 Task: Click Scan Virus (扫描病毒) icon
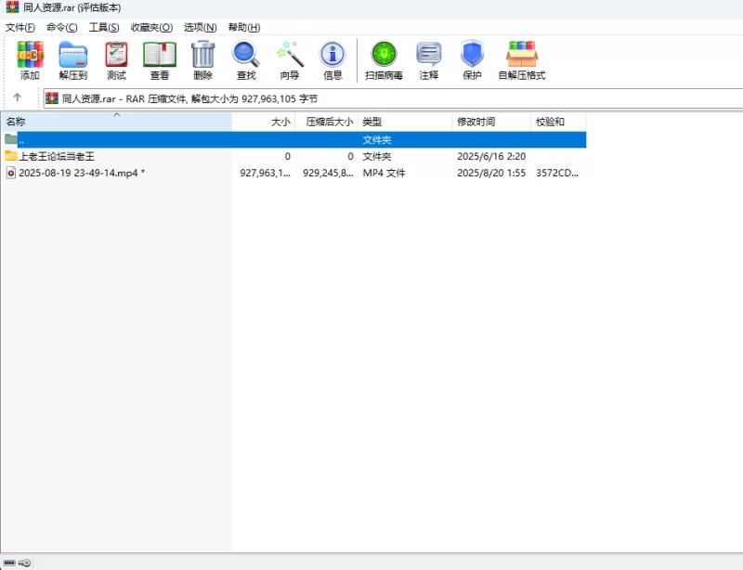(x=384, y=59)
